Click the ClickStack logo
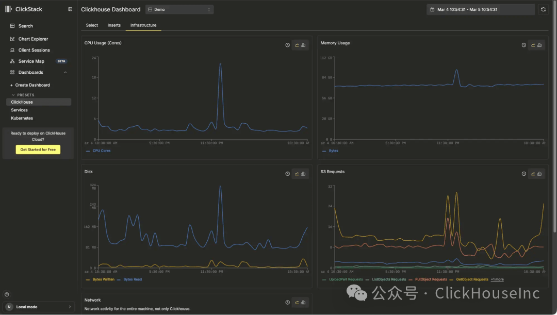Screen dimensions: 557x315 point(23,9)
